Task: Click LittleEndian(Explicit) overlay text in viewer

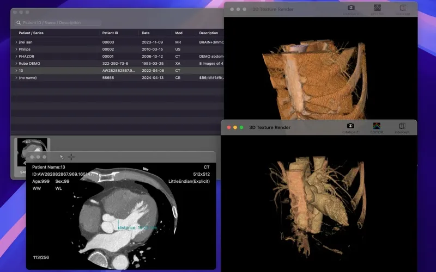Action: tap(189, 181)
